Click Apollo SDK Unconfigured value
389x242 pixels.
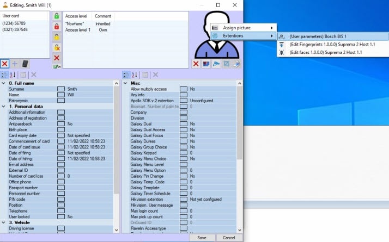click(202, 101)
